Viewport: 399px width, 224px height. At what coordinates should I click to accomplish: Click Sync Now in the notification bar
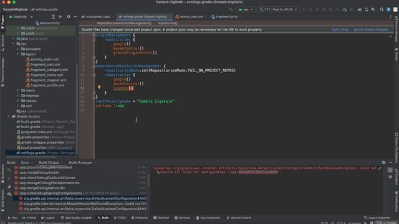[x=340, y=29]
